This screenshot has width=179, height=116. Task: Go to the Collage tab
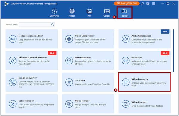coord(107,13)
